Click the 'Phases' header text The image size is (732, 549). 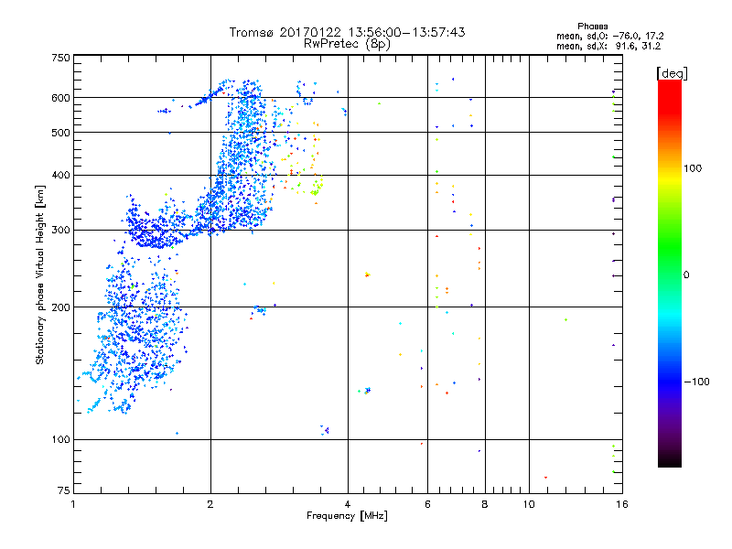(x=592, y=27)
